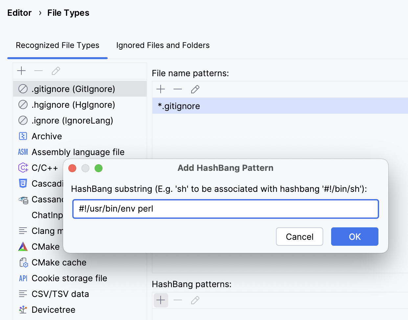Click the API cookie storage file icon
The height and width of the screenshot is (320, 408).
click(23, 278)
